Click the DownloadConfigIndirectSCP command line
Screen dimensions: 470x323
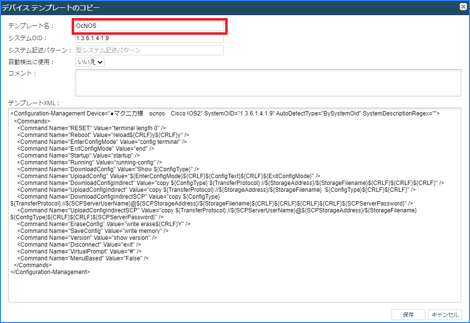click(x=211, y=200)
